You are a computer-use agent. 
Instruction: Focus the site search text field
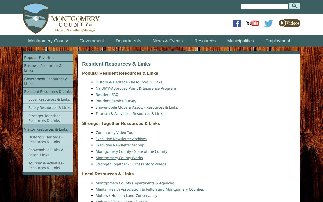point(264,6)
